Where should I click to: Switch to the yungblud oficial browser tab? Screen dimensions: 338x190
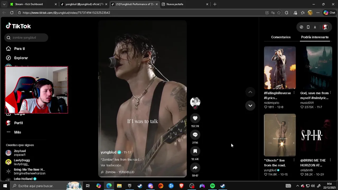(84, 4)
